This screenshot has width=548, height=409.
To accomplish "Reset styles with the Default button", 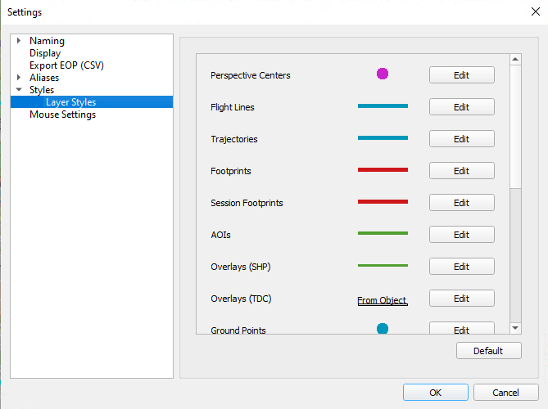I will click(489, 351).
